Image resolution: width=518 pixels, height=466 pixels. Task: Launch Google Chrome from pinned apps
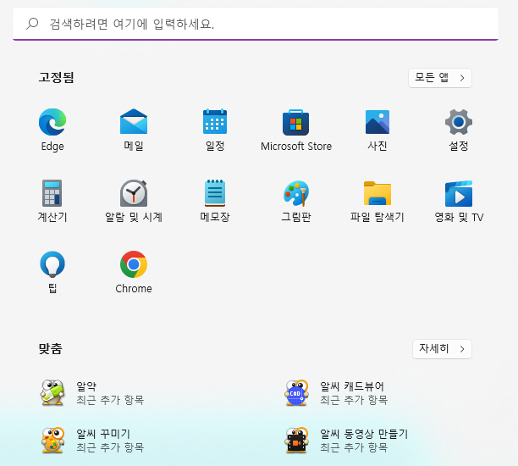click(134, 264)
